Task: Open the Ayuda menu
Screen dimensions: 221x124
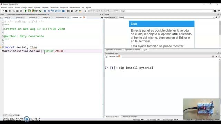Action: coord(88,8)
